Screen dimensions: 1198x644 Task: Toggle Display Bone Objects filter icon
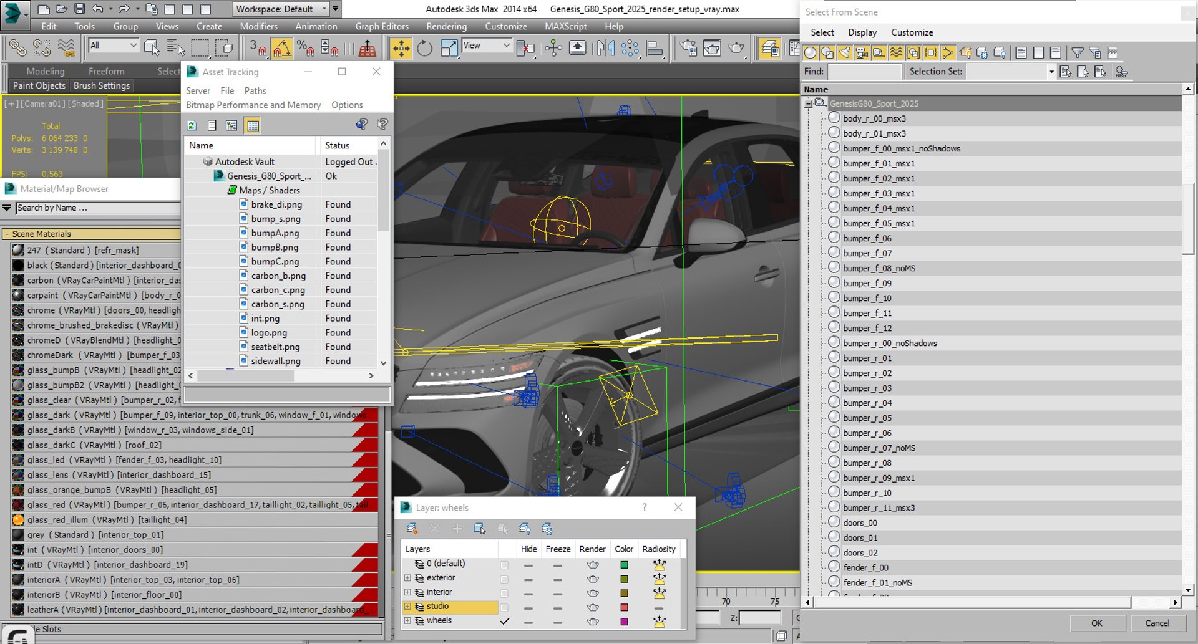(x=948, y=53)
